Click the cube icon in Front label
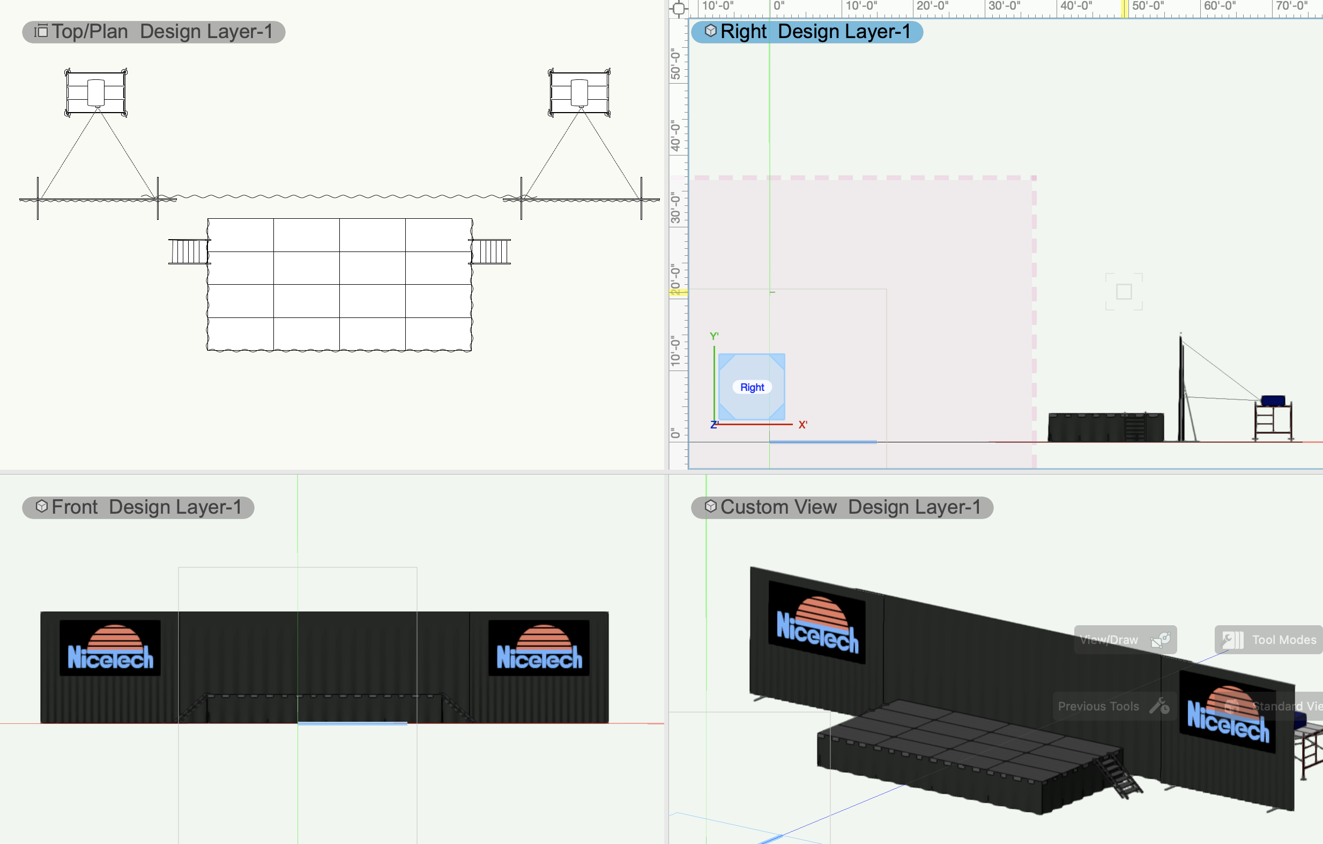 42,506
